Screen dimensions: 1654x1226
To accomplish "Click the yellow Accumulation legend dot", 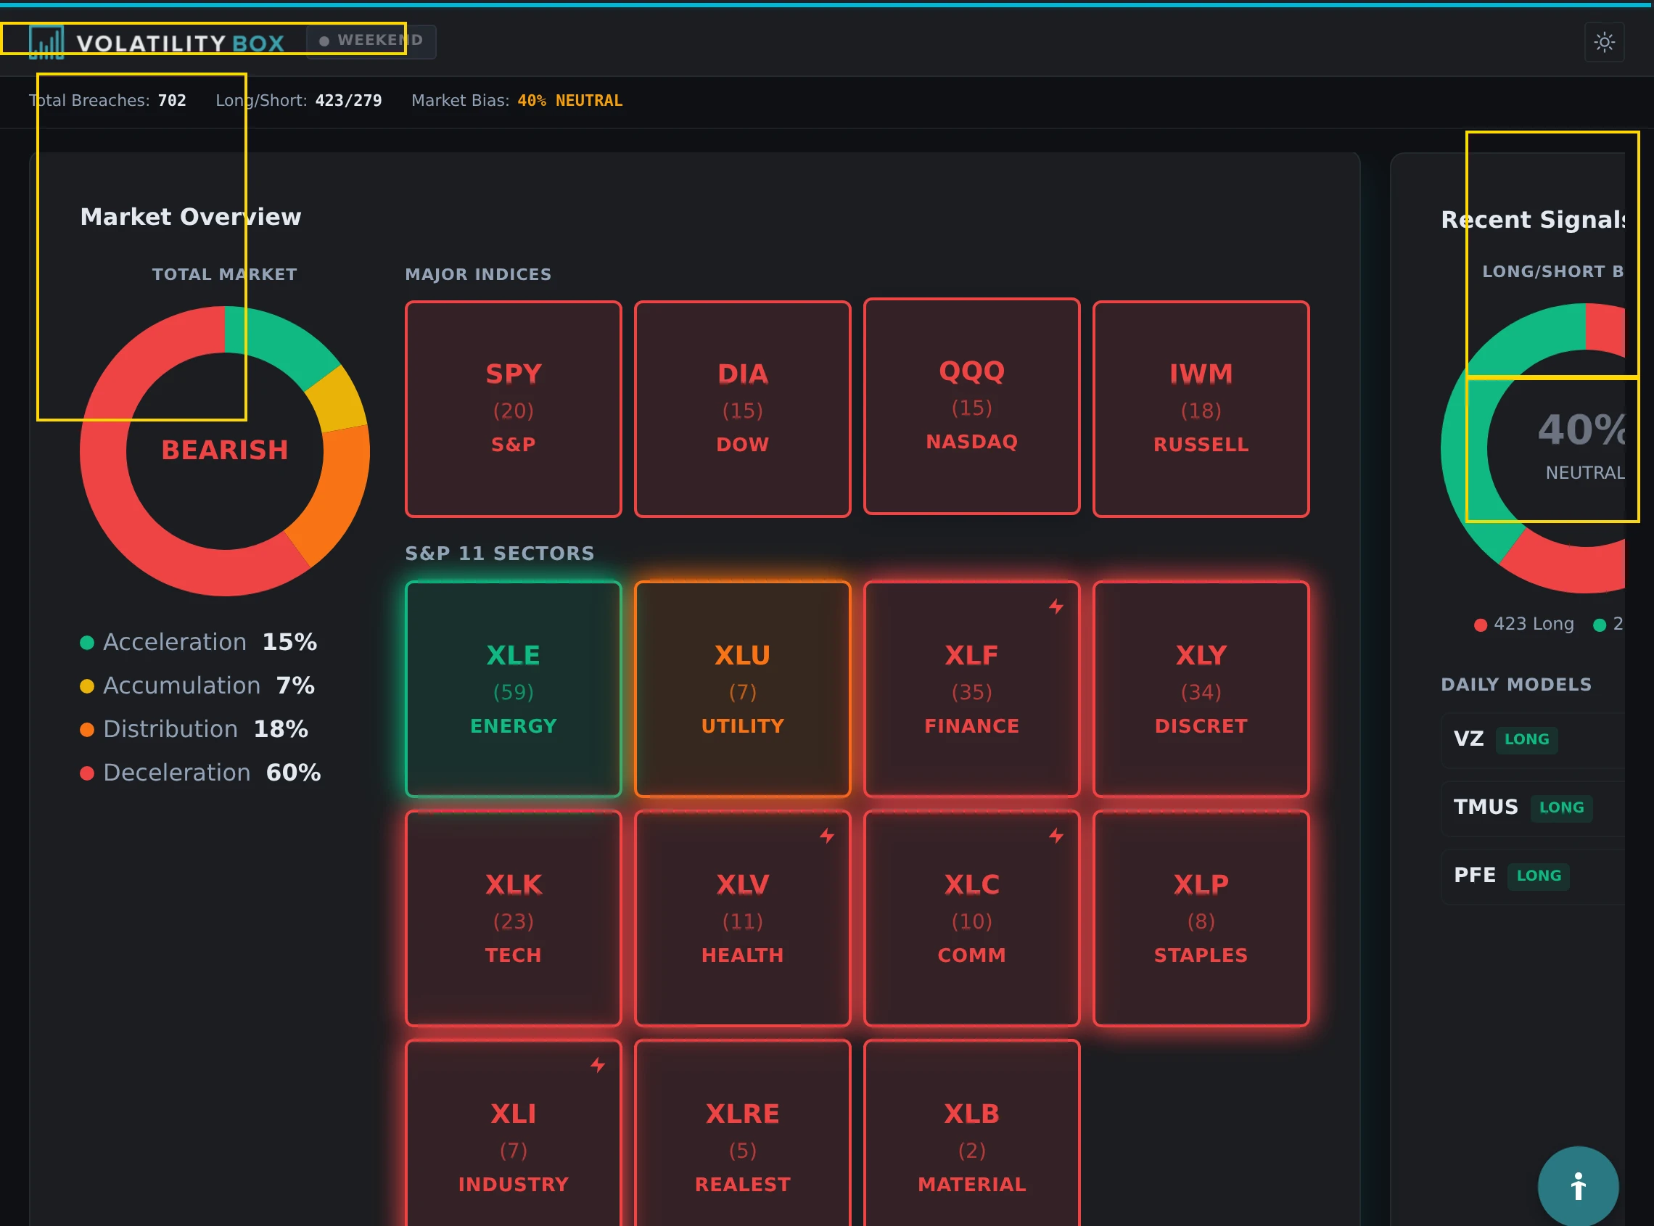I will tap(87, 686).
